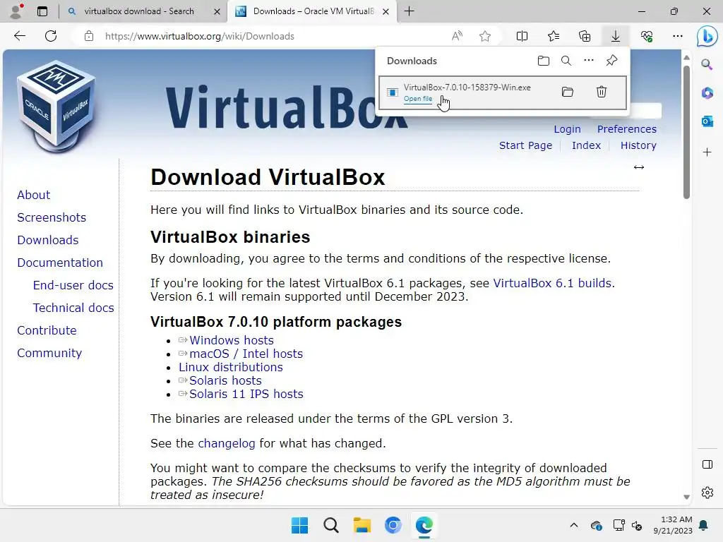
Task: Open Outlook sidebar icon
Action: [707, 121]
